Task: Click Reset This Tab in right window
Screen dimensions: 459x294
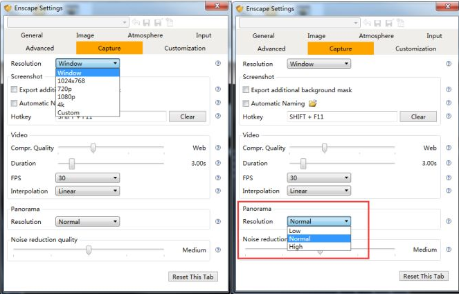Action: coord(424,276)
